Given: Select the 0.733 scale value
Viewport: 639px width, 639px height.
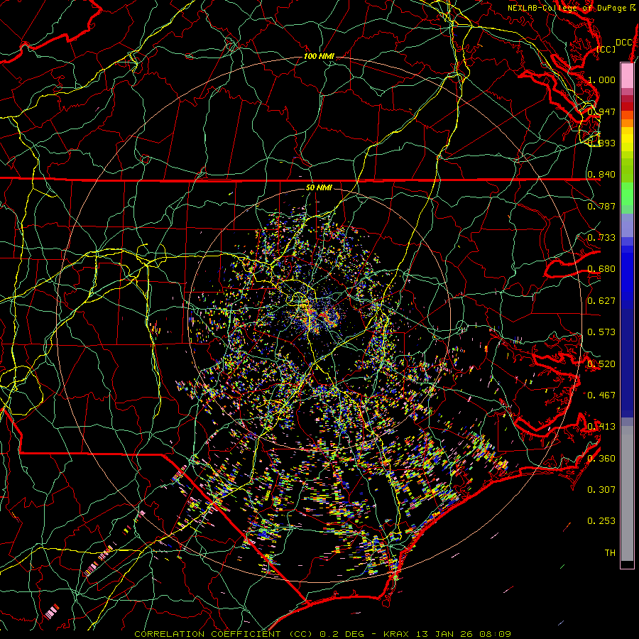Looking at the screenshot, I should point(601,238).
